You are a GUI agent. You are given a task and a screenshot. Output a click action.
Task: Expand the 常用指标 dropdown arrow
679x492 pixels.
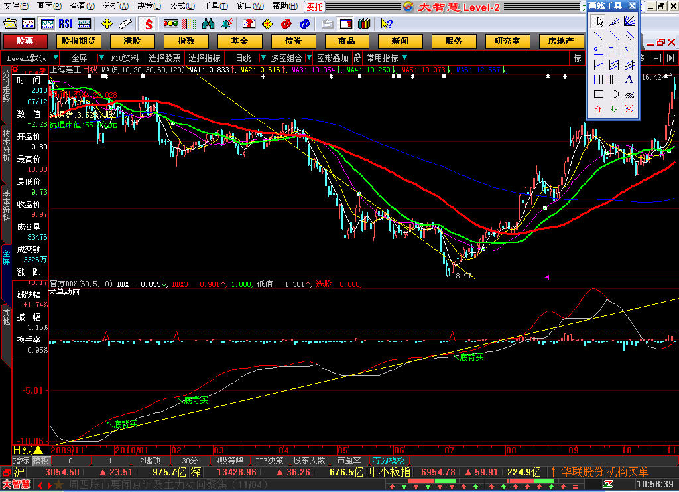coord(404,58)
